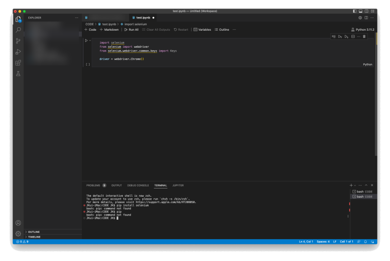390x261 pixels.
Task: Click the notebook gear-play icon in editor title
Action: click(360, 18)
